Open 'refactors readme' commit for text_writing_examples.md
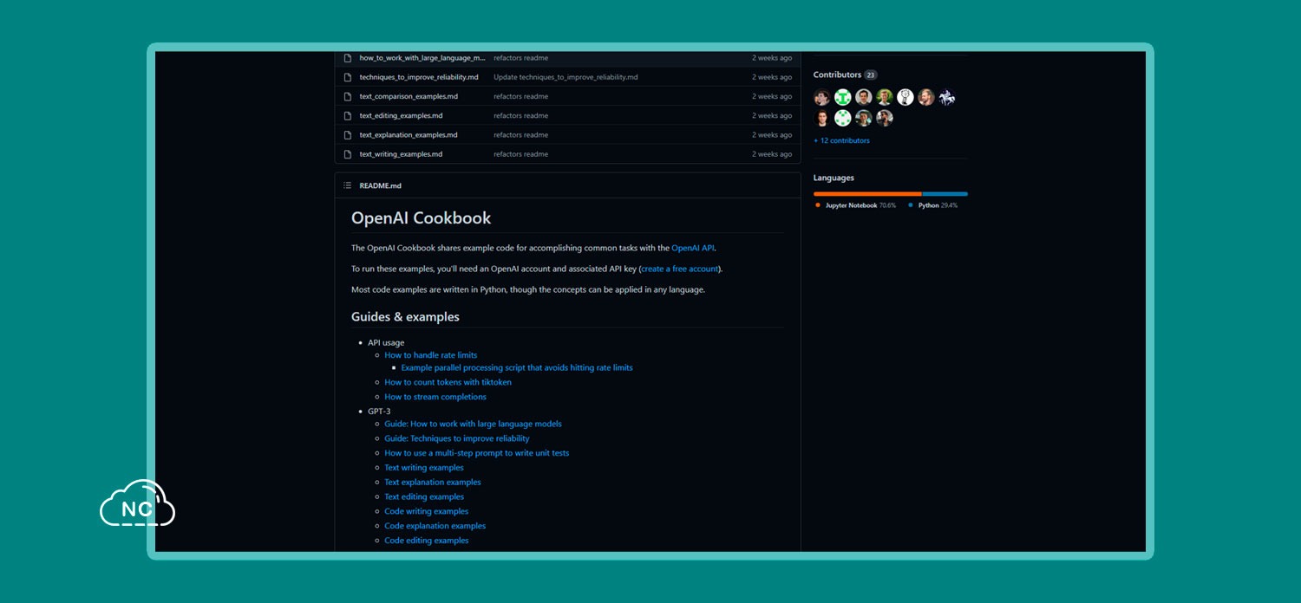Image resolution: width=1301 pixels, height=603 pixels. tap(520, 154)
